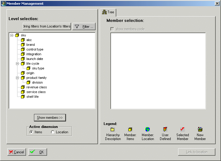Select the origin level label
Screen dimensions: 221x161
coord(30,73)
